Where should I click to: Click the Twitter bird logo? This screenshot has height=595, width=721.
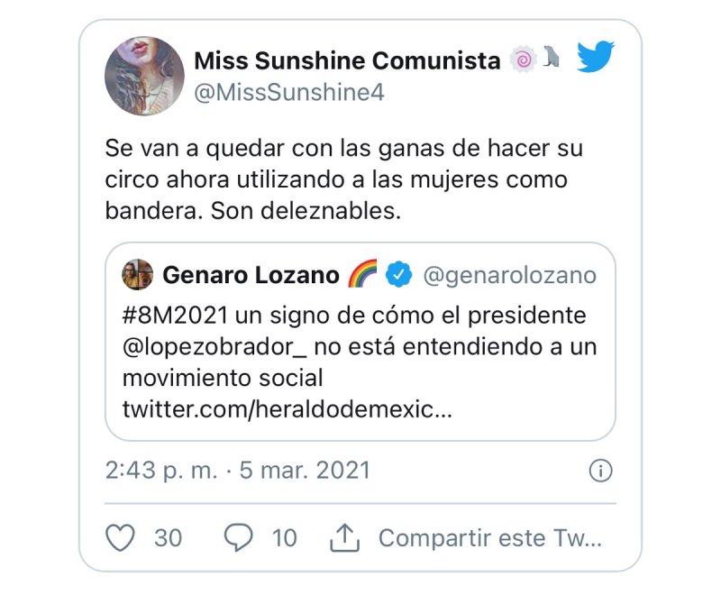click(596, 59)
